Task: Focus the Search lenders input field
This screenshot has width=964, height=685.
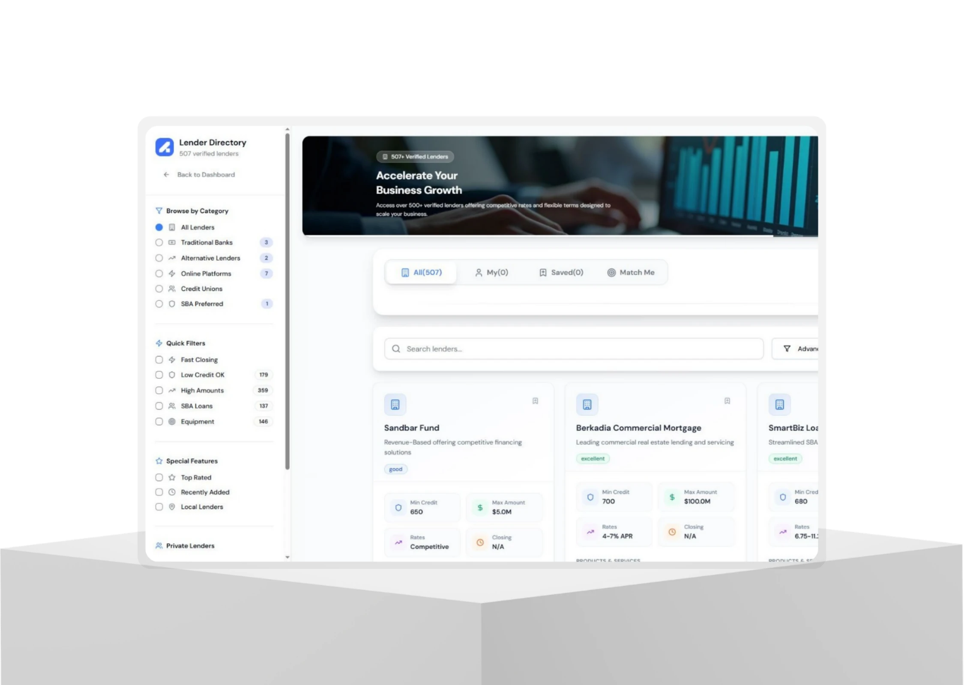Action: coord(574,349)
